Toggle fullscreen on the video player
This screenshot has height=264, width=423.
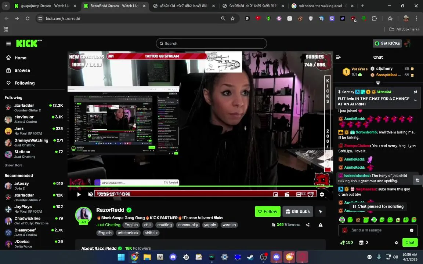tap(311, 194)
